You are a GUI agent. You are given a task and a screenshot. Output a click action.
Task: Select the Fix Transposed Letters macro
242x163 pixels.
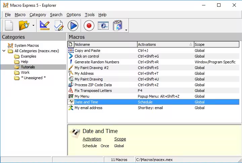tap(93, 91)
